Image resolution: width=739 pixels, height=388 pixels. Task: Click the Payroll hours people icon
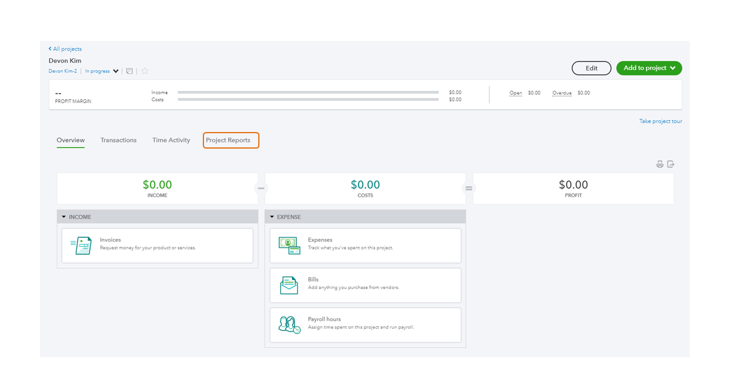[x=288, y=324]
